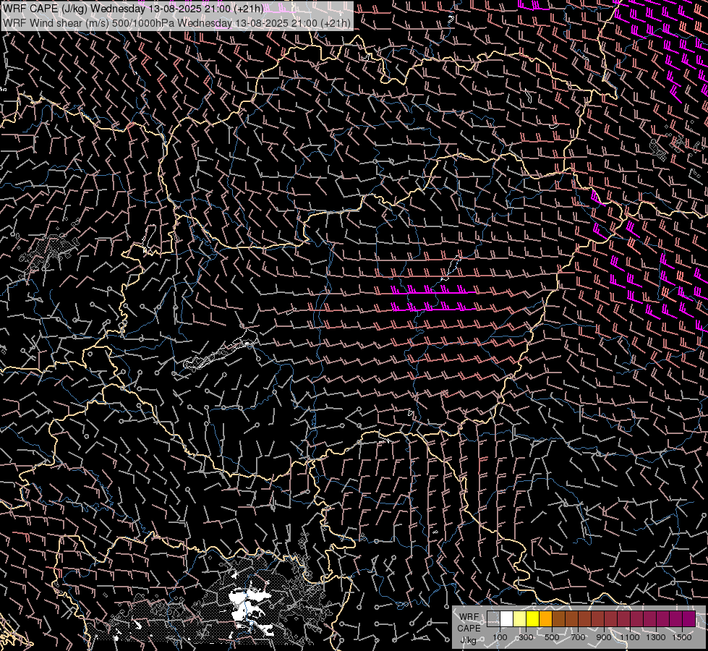Select the gray first CAPE legend swatch

tap(493, 619)
